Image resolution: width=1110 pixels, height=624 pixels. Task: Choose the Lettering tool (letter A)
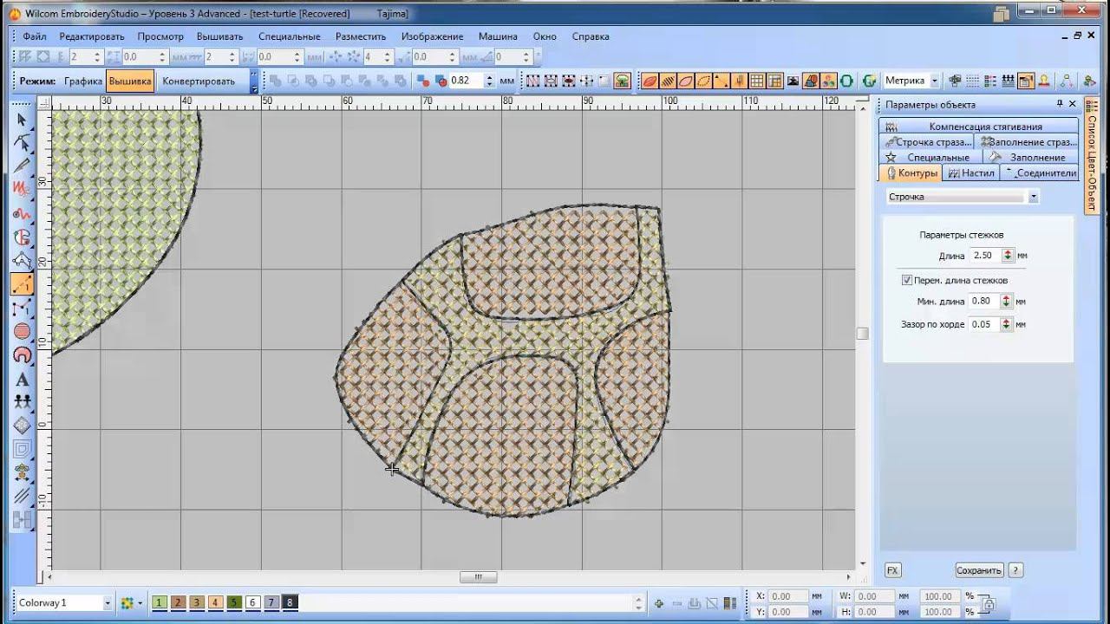pyautogui.click(x=22, y=379)
